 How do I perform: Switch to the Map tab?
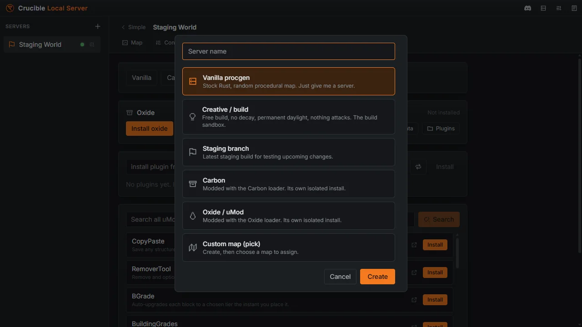(132, 43)
